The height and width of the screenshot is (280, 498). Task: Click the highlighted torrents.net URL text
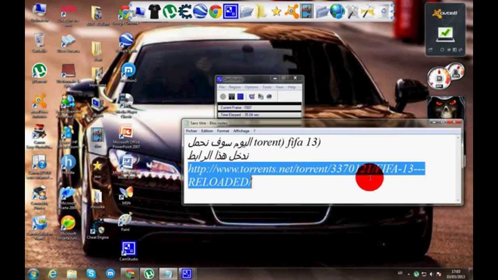(x=307, y=175)
